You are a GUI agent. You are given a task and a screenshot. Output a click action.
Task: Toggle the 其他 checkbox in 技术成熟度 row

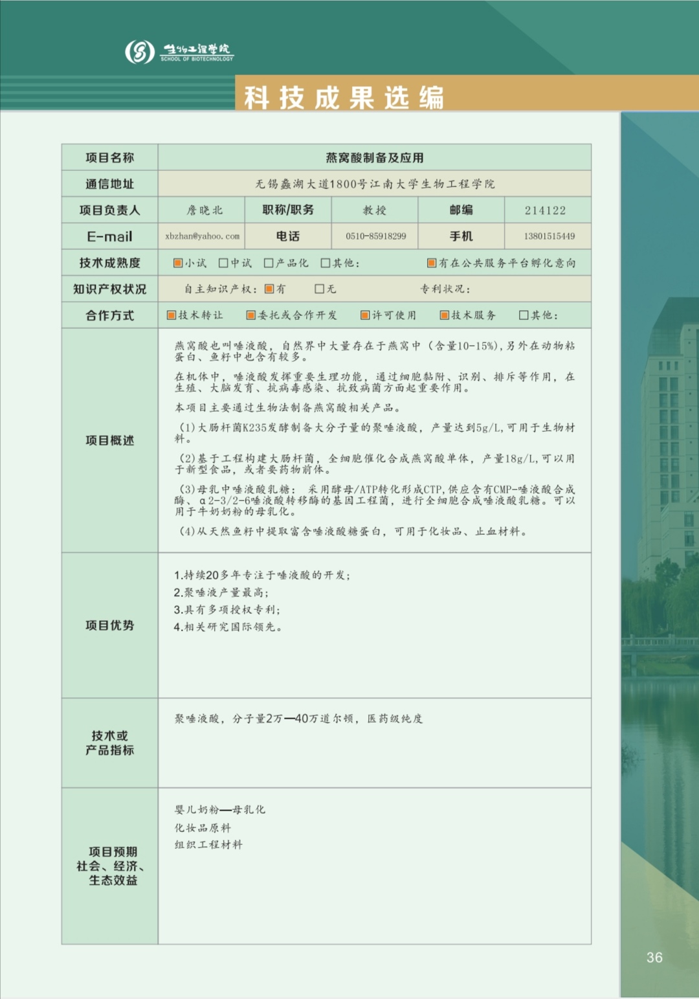tap(326, 263)
